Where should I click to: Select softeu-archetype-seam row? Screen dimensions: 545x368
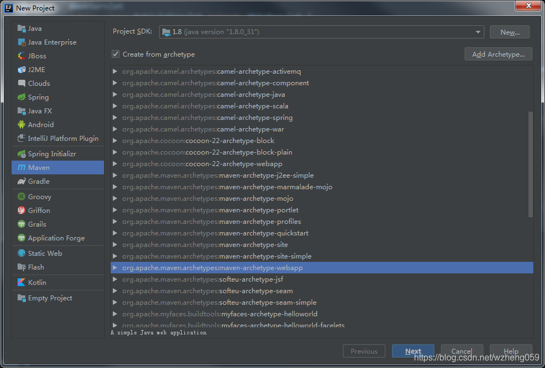click(x=322, y=291)
